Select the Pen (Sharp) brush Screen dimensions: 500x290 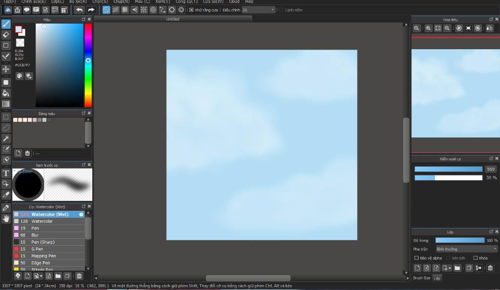(49, 242)
